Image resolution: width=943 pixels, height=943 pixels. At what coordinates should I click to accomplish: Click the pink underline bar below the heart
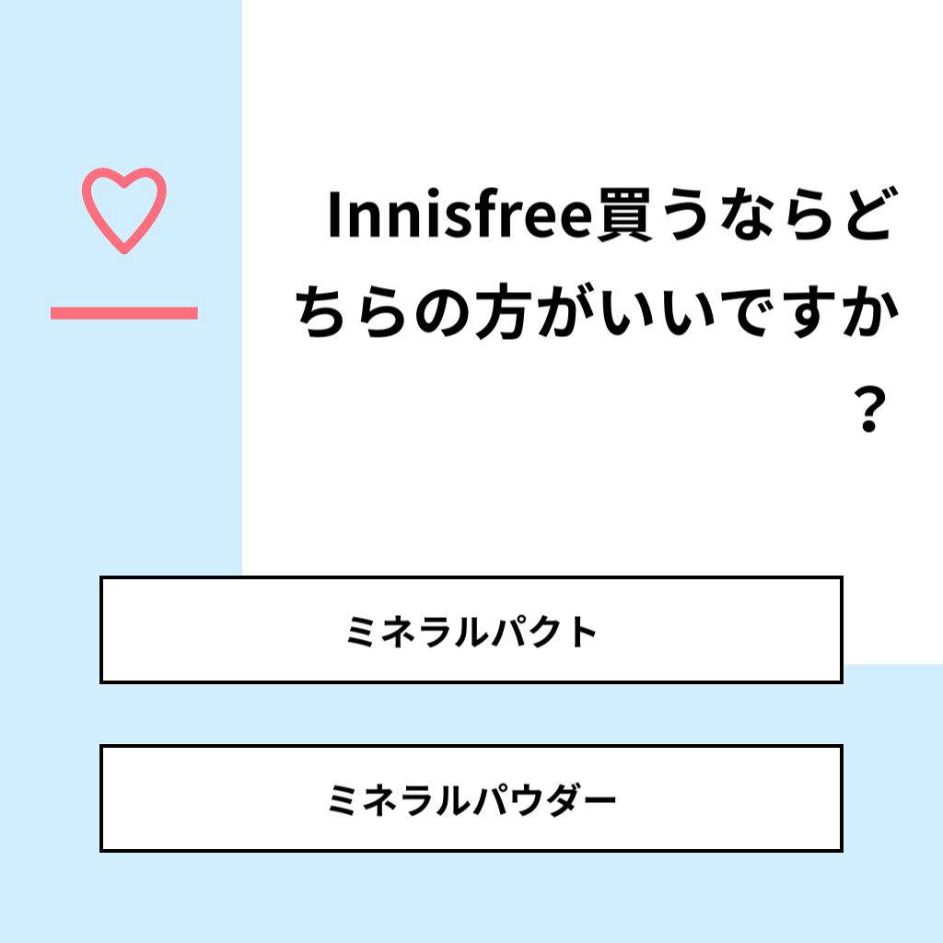pyautogui.click(x=126, y=310)
